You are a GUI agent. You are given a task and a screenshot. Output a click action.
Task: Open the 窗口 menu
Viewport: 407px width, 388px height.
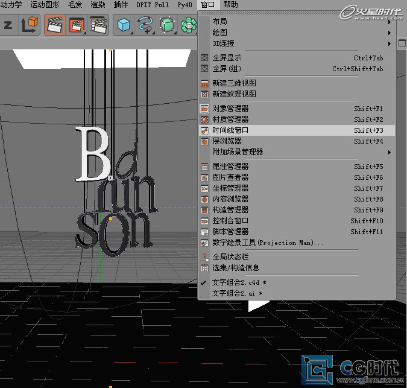click(208, 5)
